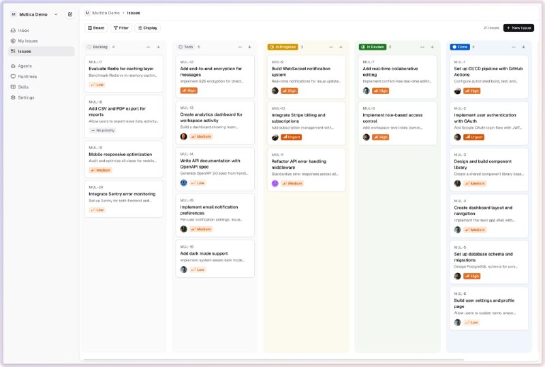
Task: Add an issue to Todo column
Action: tap(249, 47)
